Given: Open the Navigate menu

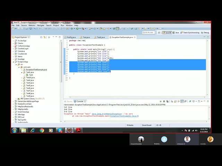Looking at the screenshot, I should click(x=41, y=25).
